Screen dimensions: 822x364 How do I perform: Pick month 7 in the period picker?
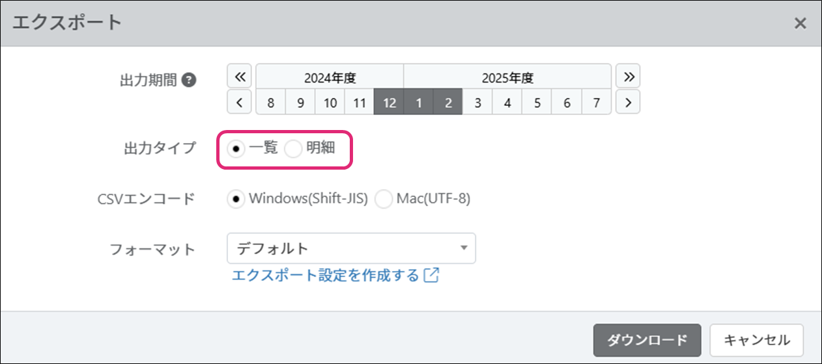[x=596, y=103]
